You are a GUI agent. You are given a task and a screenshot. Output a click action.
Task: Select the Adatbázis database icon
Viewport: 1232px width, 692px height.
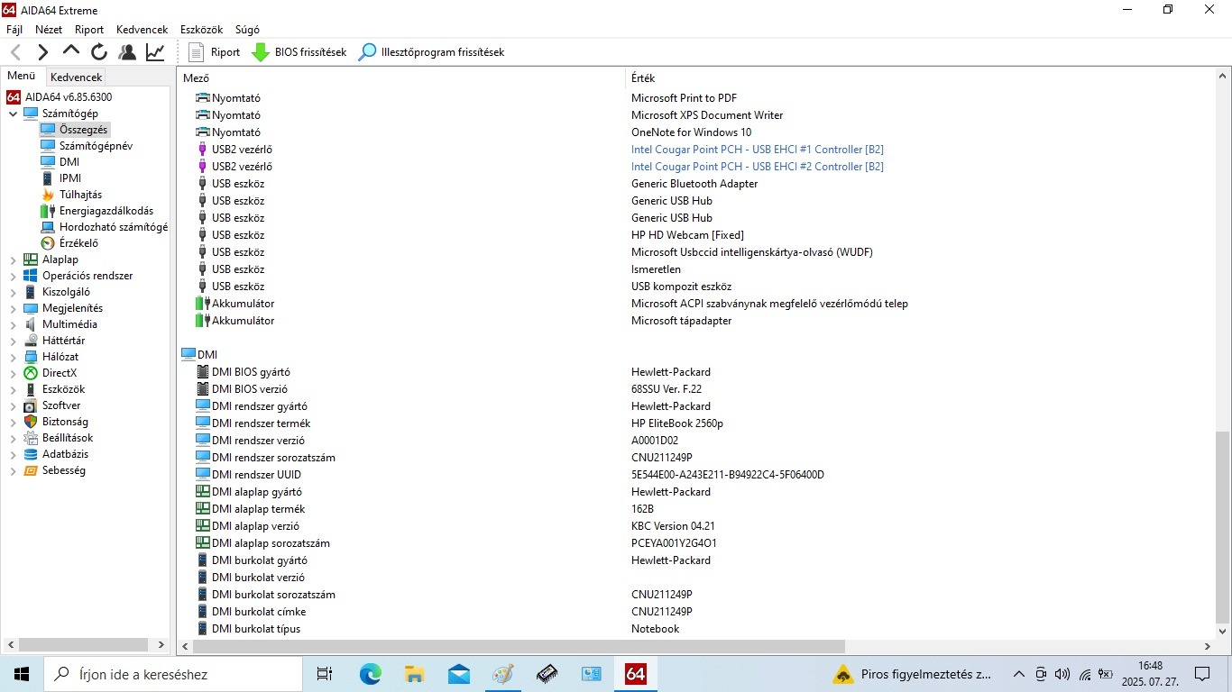point(31,454)
